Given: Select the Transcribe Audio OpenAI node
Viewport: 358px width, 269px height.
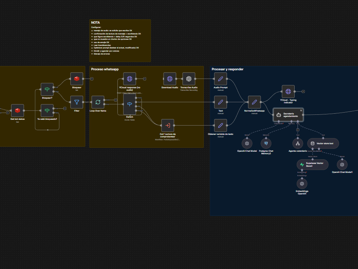Looking at the screenshot, I should coord(189,79).
